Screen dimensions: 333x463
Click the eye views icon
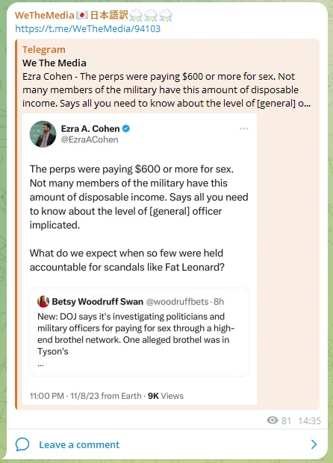(273, 421)
